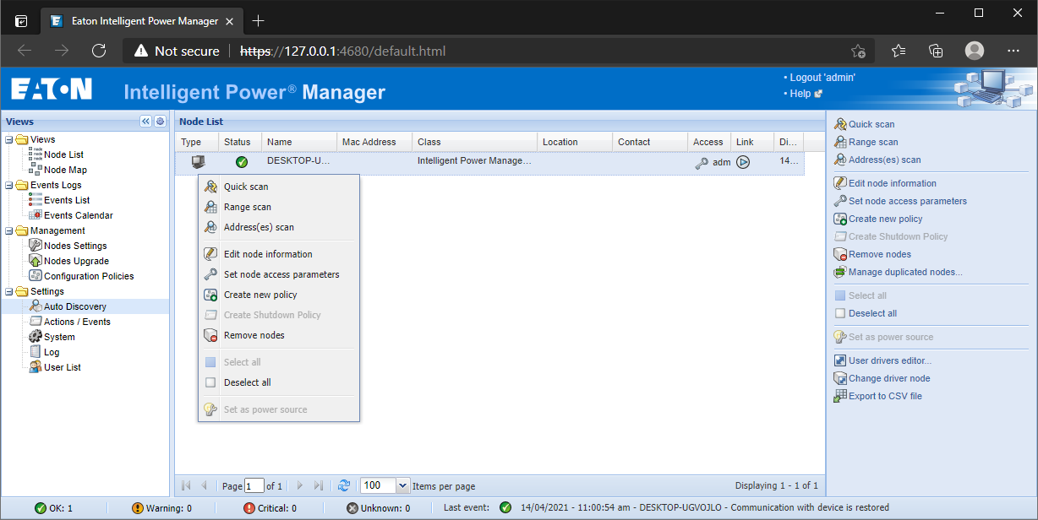Click the Not secure warning badge
1038x520 pixels.
176,51
